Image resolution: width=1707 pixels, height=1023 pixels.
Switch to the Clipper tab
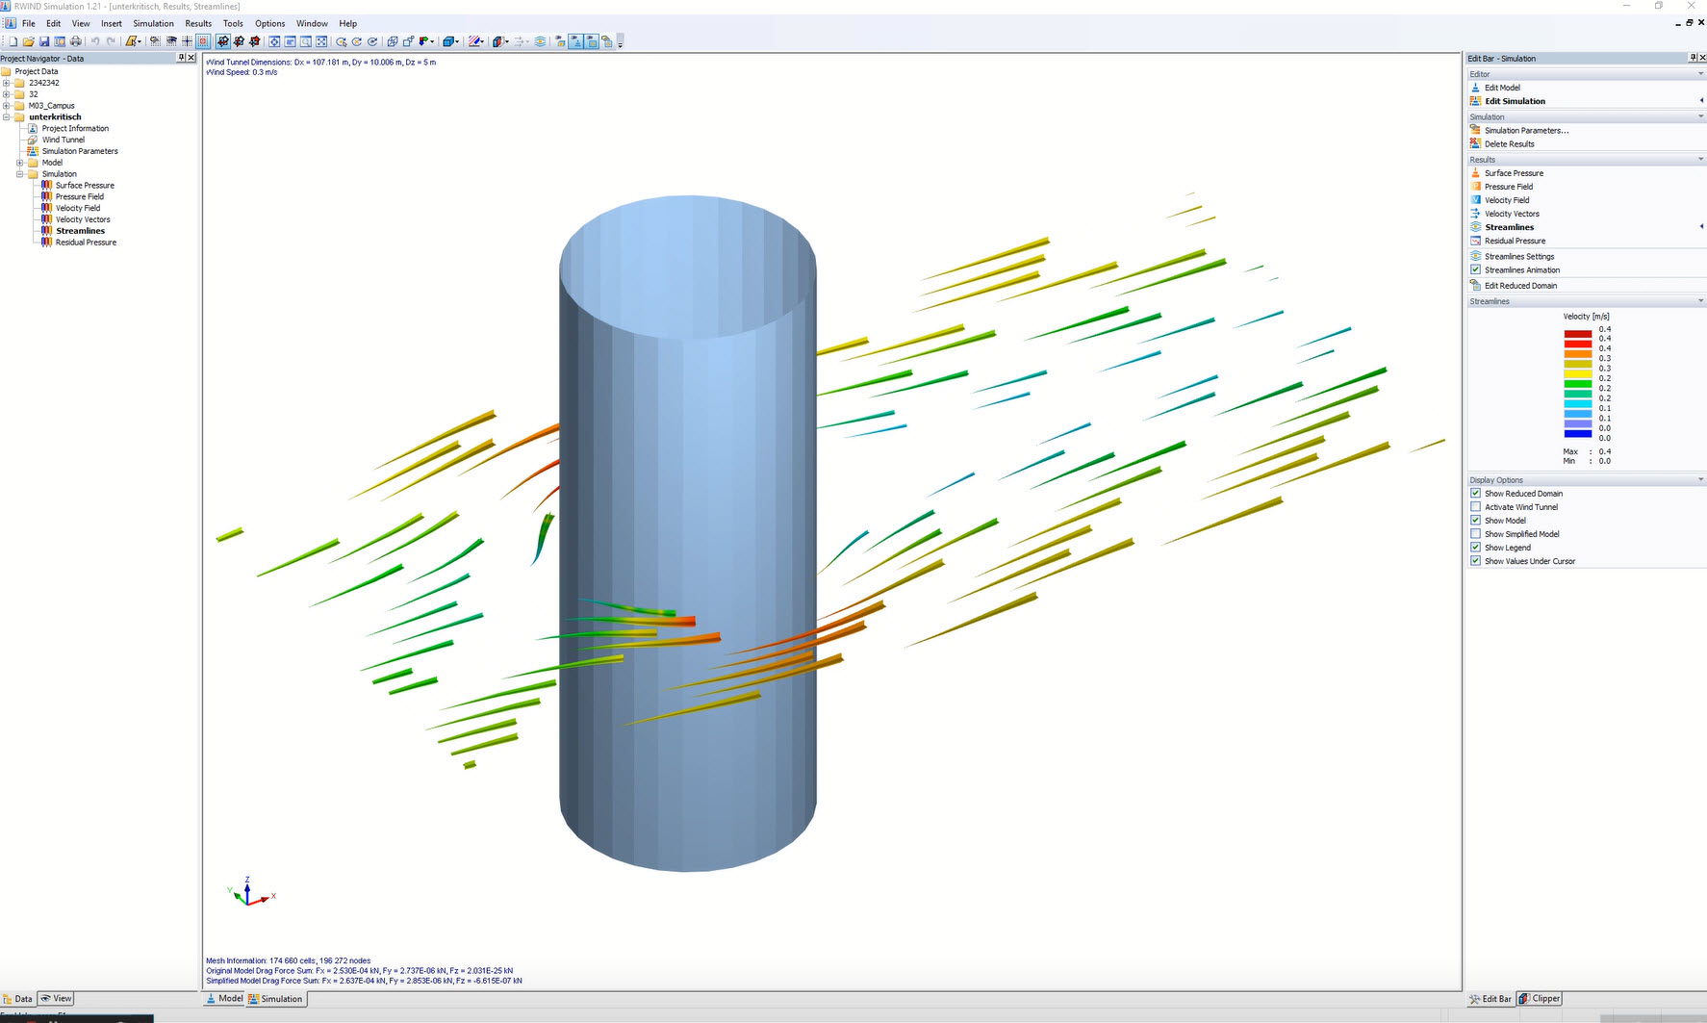coord(1540,998)
